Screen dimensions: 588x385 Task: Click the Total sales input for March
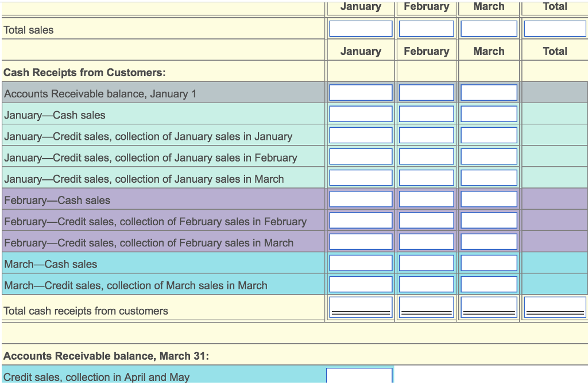488,28
